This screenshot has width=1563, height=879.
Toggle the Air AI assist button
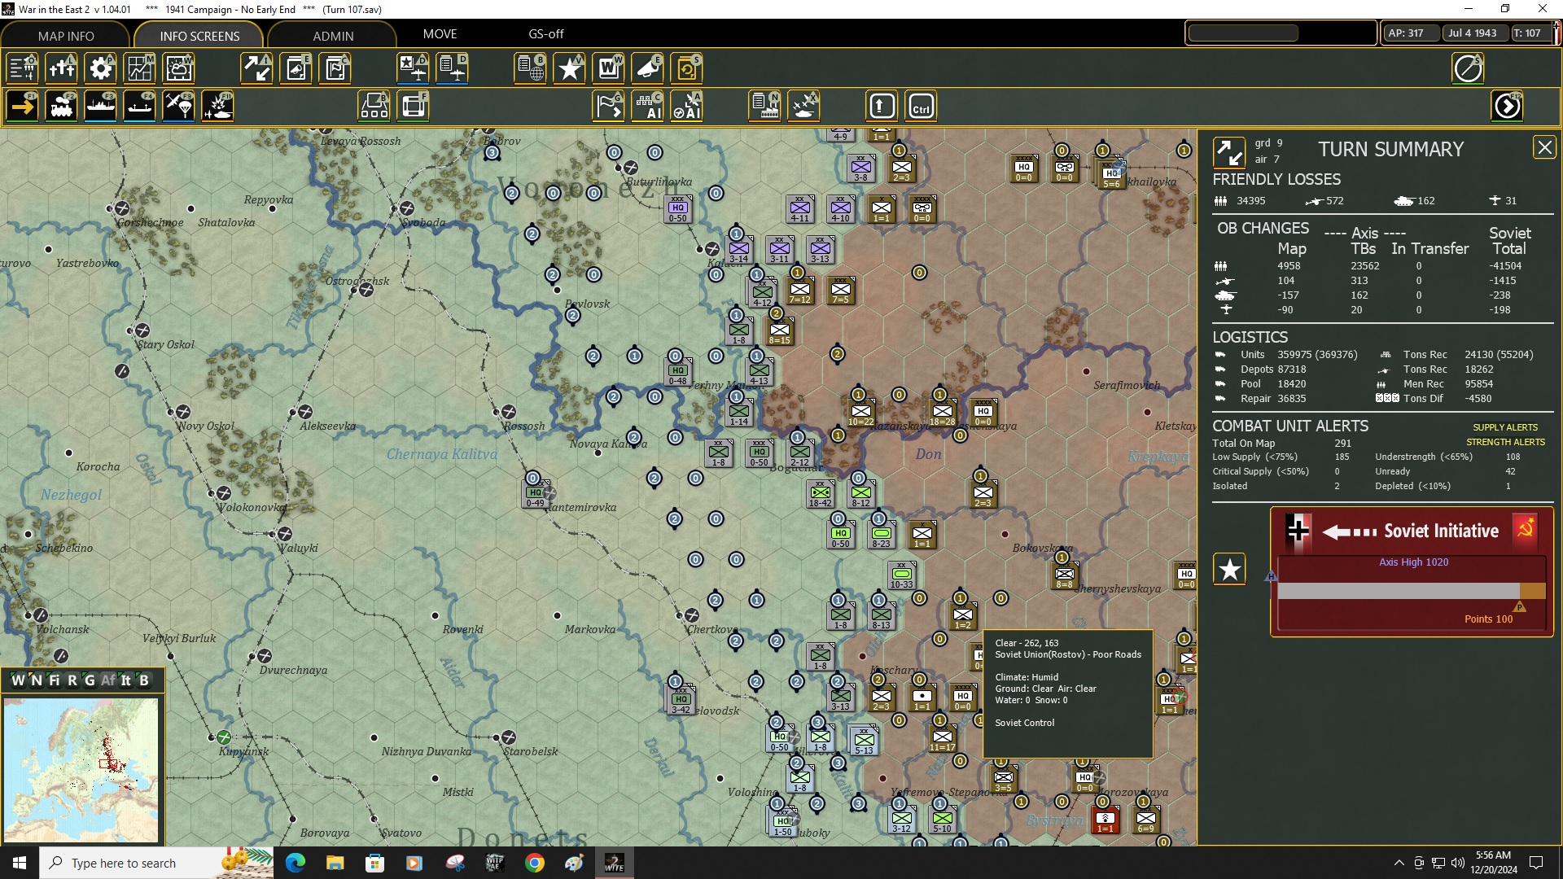tap(686, 107)
